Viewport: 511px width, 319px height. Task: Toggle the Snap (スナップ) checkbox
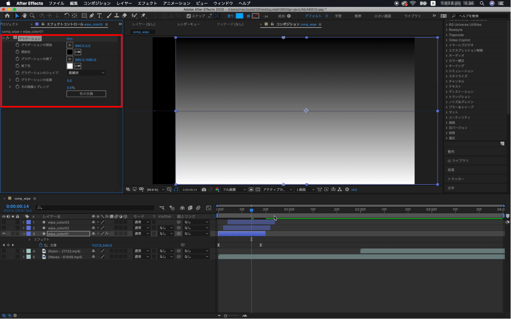click(x=189, y=16)
